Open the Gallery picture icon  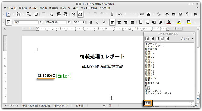click(174, 14)
